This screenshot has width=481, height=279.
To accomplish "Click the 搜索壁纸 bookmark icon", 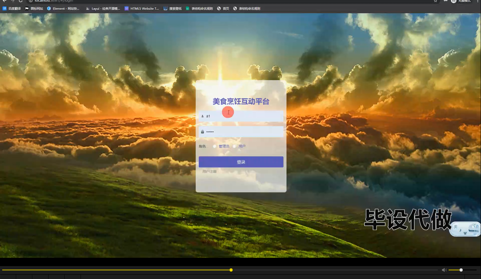I will 166,9.
